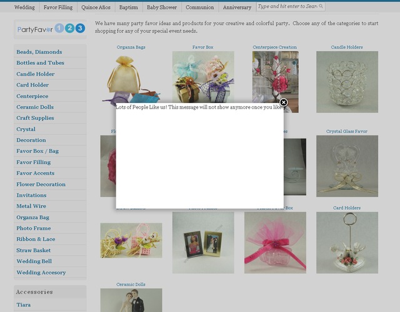Open Metal Wire category
The width and height of the screenshot is (400, 312).
[x=31, y=207]
